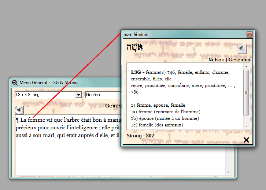Select the Genèse book combo box
The height and width of the screenshot is (190, 266).
103,95
